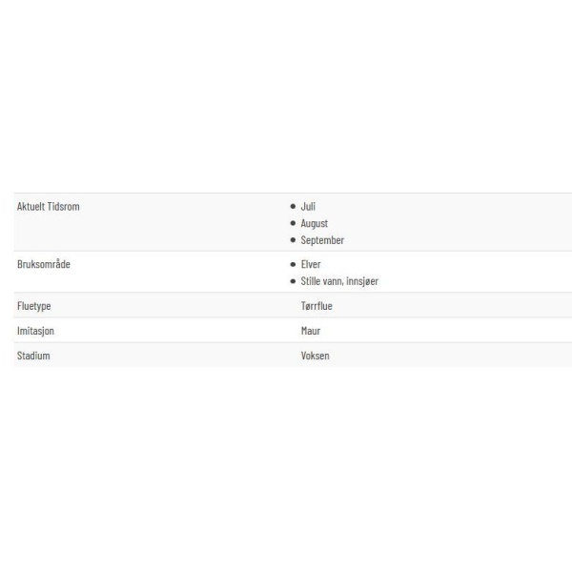Click the bullet before Elver

(x=293, y=264)
